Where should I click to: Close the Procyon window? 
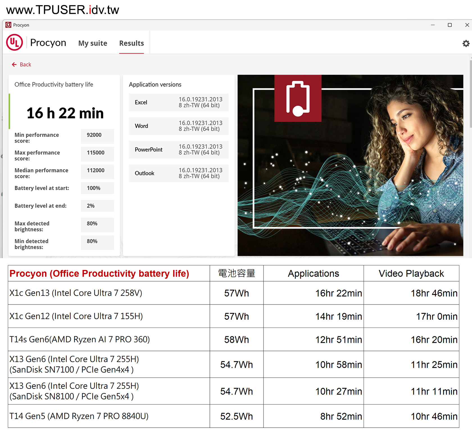467,25
